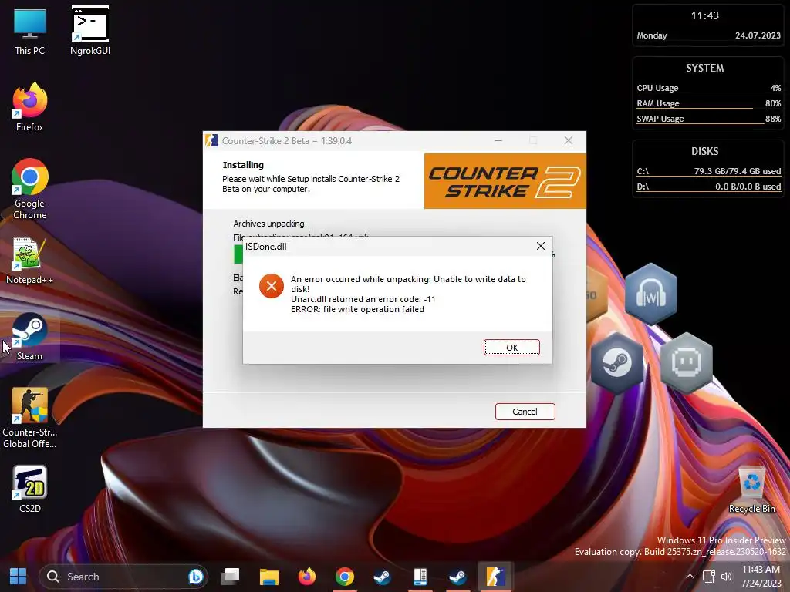Minimize the Counter-Strike 2 Beta installer window
The image size is (790, 592).
click(x=498, y=140)
